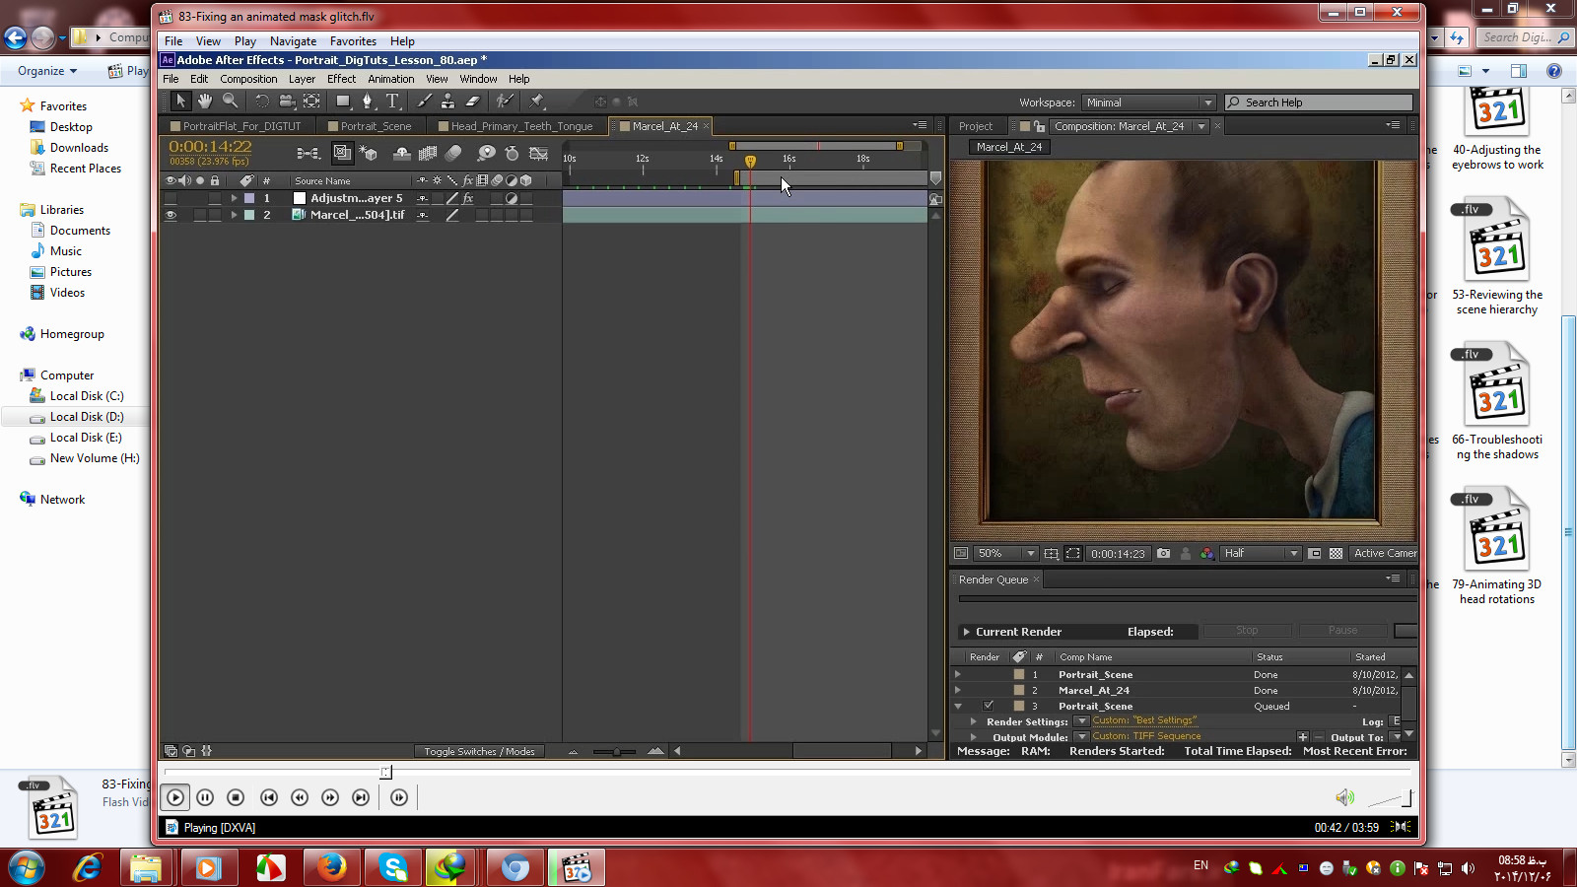
Task: Select the Horizontal Type tool
Action: (x=392, y=101)
